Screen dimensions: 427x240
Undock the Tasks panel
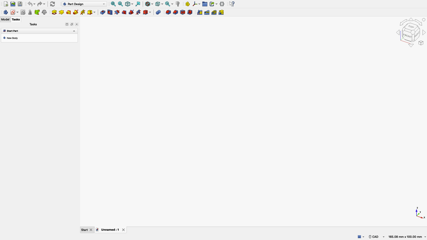tap(72, 24)
